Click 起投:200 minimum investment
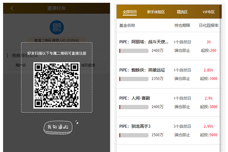 208,50
